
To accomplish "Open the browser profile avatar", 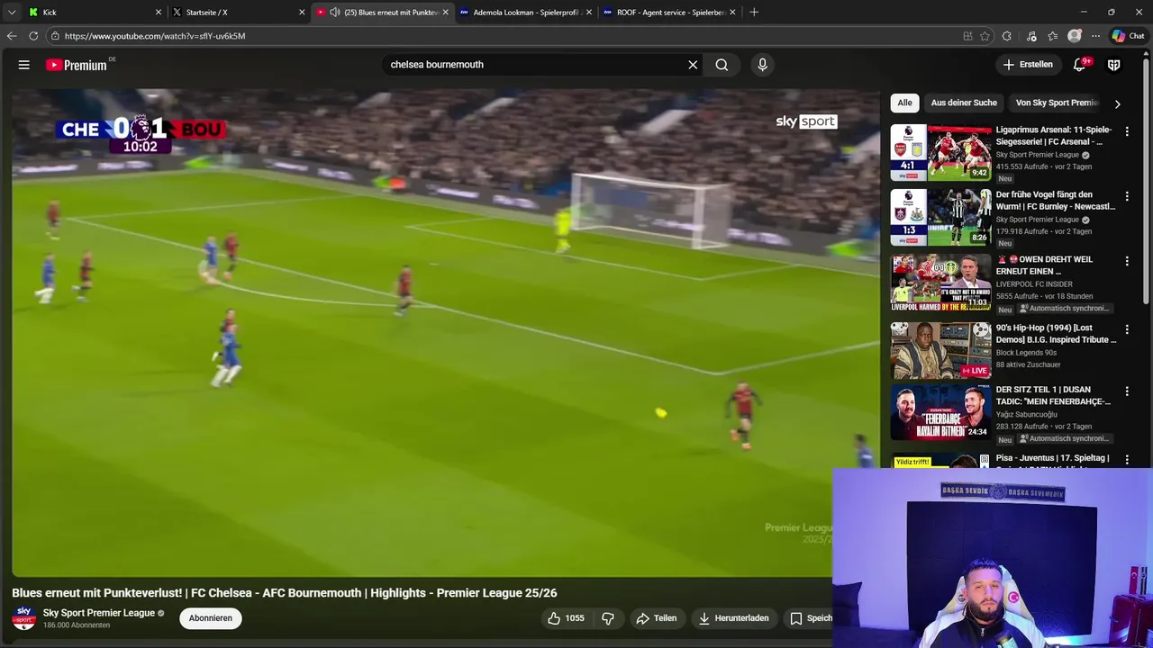I will tap(1074, 36).
